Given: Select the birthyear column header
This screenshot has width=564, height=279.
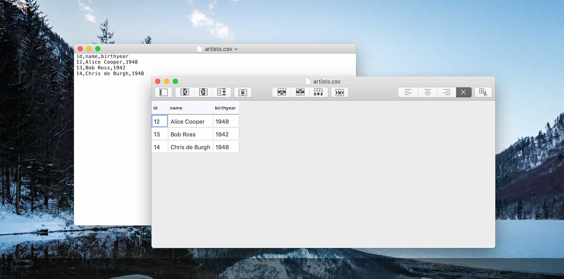Looking at the screenshot, I should (226, 108).
